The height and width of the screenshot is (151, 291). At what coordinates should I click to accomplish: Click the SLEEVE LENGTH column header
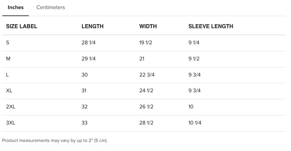(210, 26)
